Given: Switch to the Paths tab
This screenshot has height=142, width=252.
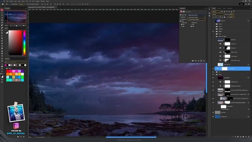Looking at the screenshot, I should click(x=224, y=8).
